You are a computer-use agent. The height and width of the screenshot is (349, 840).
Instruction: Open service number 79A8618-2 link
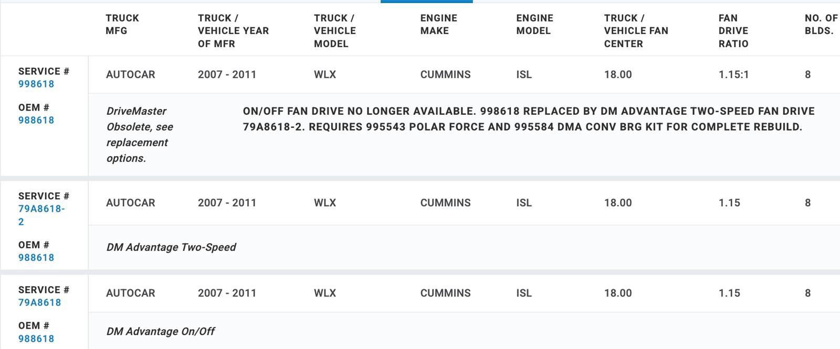41,215
